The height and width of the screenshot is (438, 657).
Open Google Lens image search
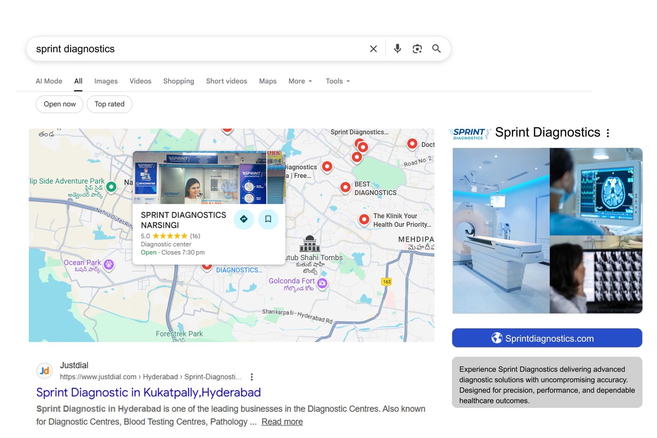coord(417,49)
